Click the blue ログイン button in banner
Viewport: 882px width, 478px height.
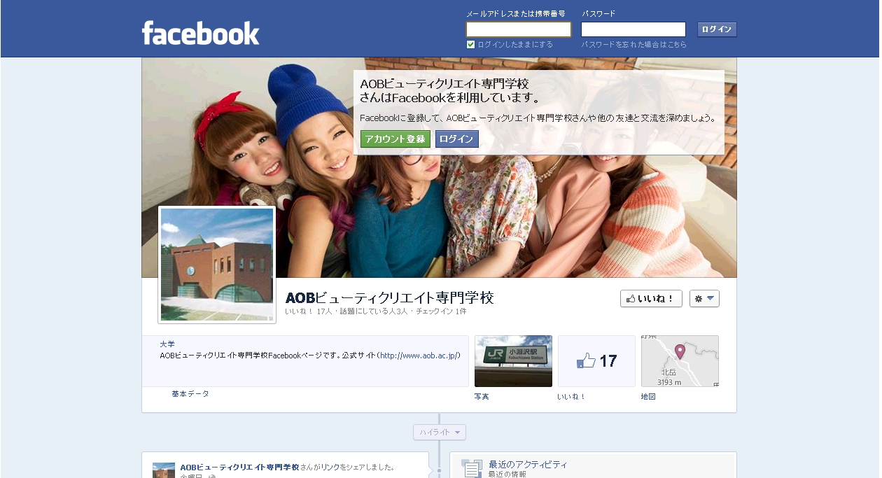point(457,139)
